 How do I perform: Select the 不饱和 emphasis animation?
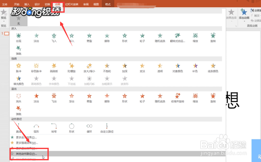[107, 68]
